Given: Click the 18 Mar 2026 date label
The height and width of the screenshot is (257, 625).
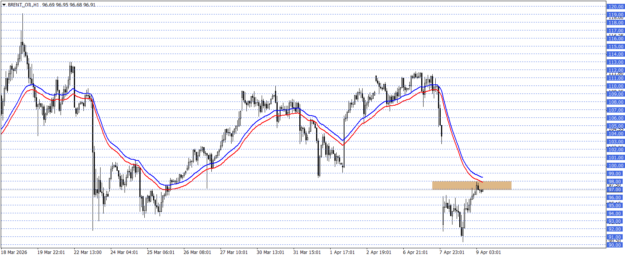Looking at the screenshot, I should (x=14, y=252).
